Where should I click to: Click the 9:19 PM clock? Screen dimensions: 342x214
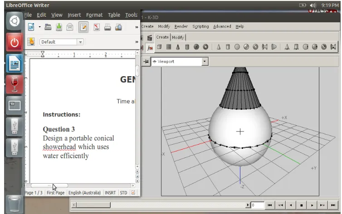click(x=330, y=5)
